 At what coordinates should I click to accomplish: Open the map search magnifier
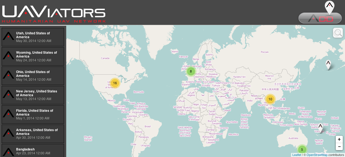pyautogui.click(x=338, y=33)
